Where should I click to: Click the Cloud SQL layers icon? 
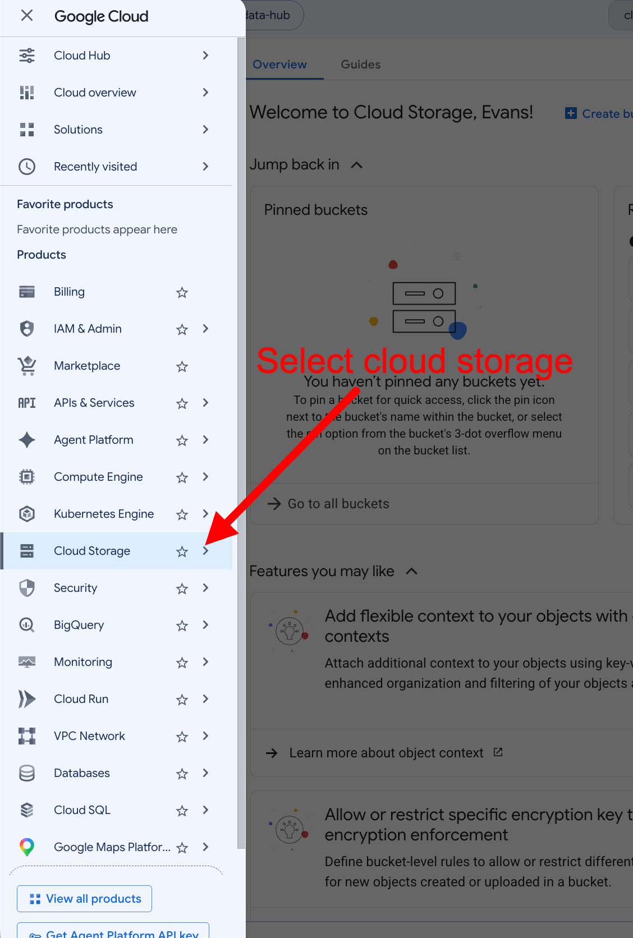pyautogui.click(x=27, y=810)
